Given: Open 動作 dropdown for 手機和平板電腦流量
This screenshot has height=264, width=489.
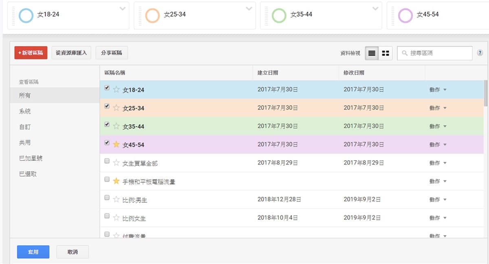Looking at the screenshot, I should (x=438, y=181).
